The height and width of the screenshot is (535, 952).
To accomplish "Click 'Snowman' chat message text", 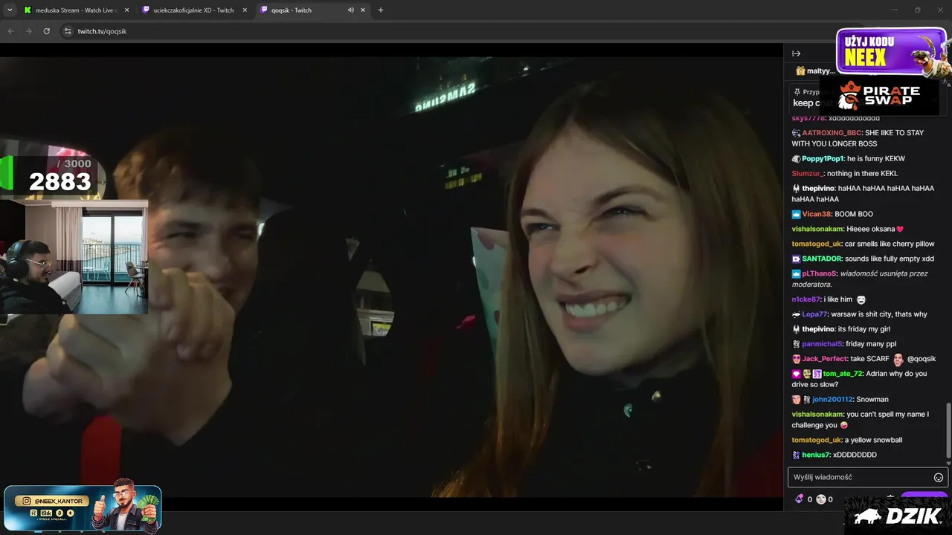I will (872, 400).
